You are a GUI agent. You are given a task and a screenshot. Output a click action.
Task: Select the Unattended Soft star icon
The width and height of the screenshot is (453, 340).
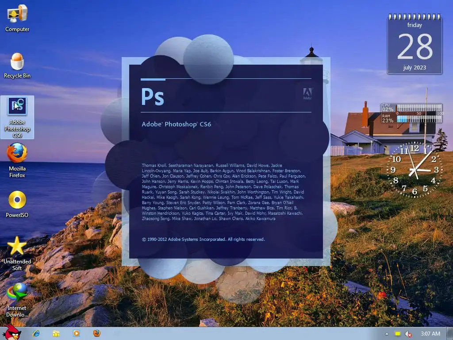(x=17, y=254)
